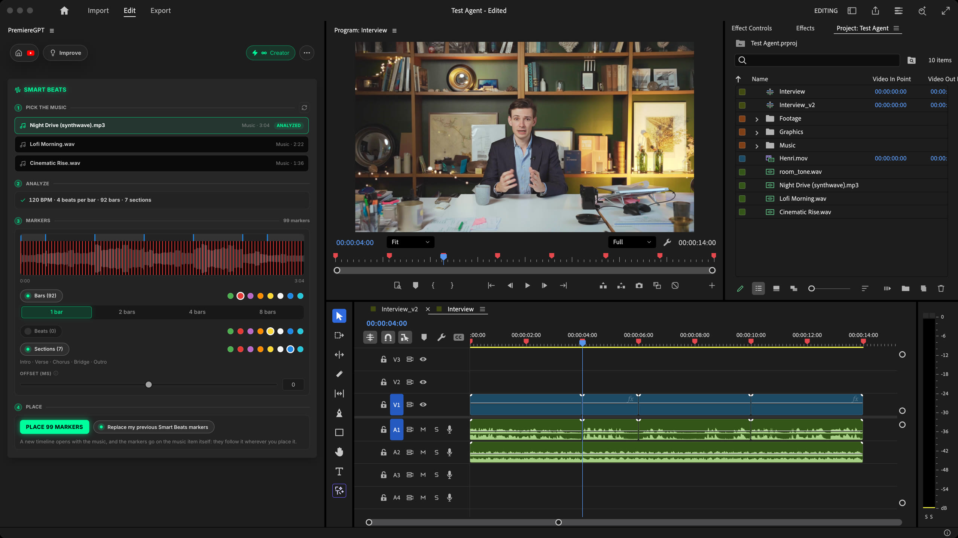Click Export Frame camera icon
The width and height of the screenshot is (958, 538).
(x=639, y=285)
